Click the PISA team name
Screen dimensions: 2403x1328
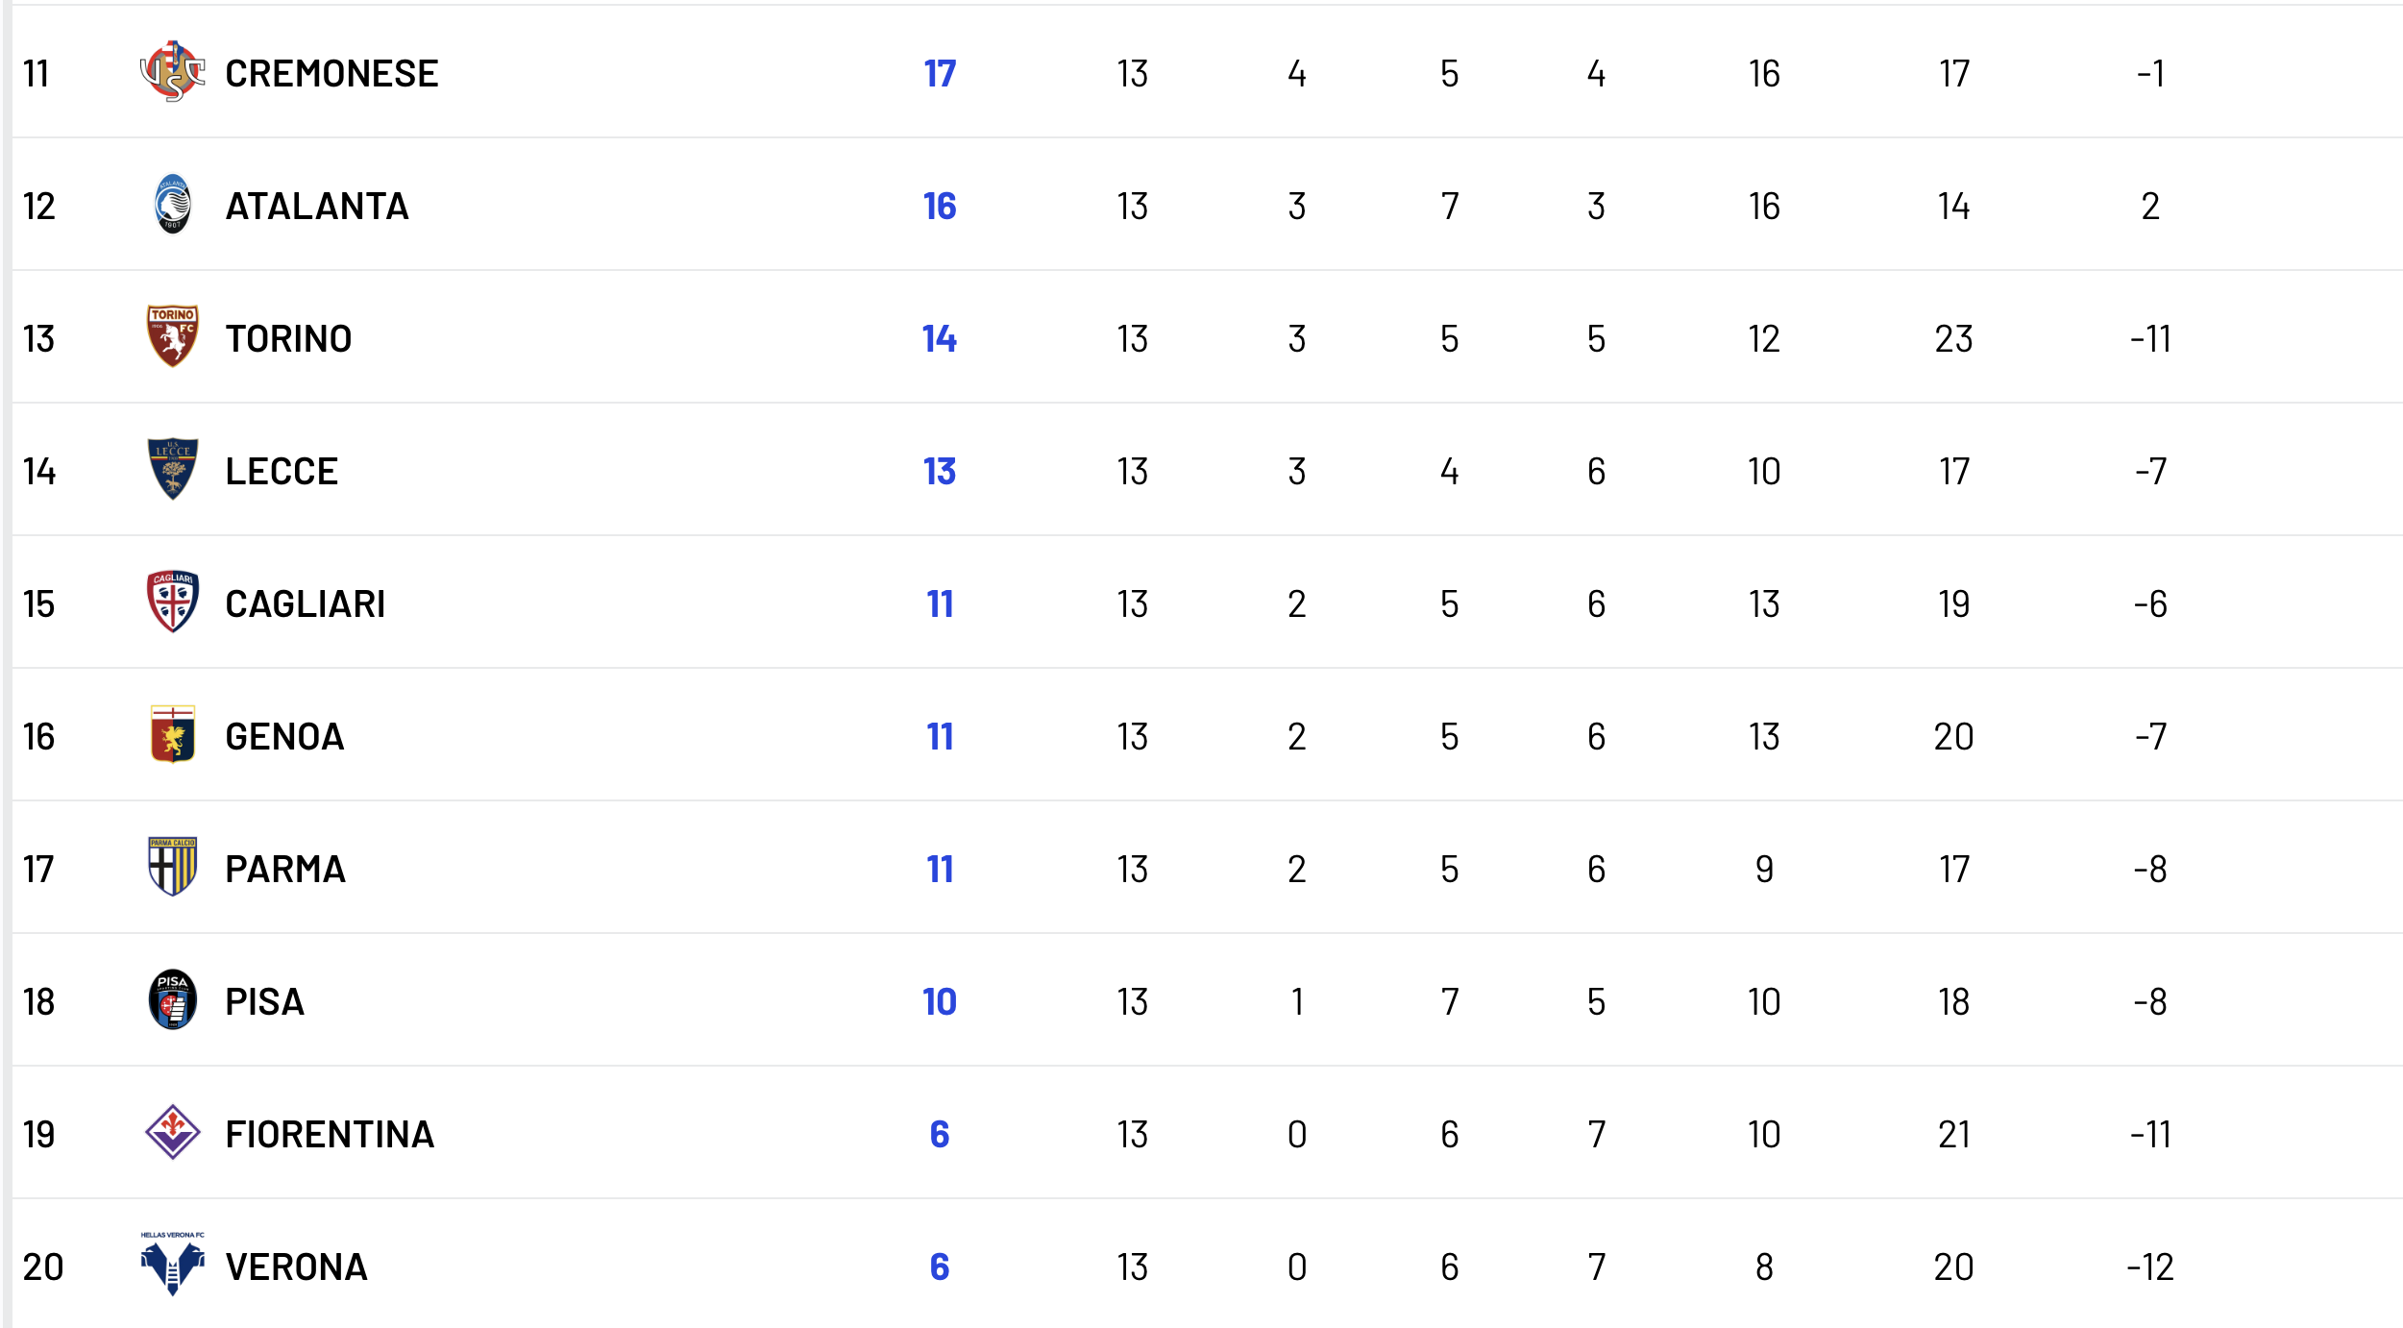click(264, 1002)
